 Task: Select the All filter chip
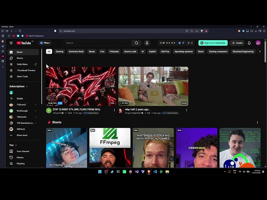[49, 52]
